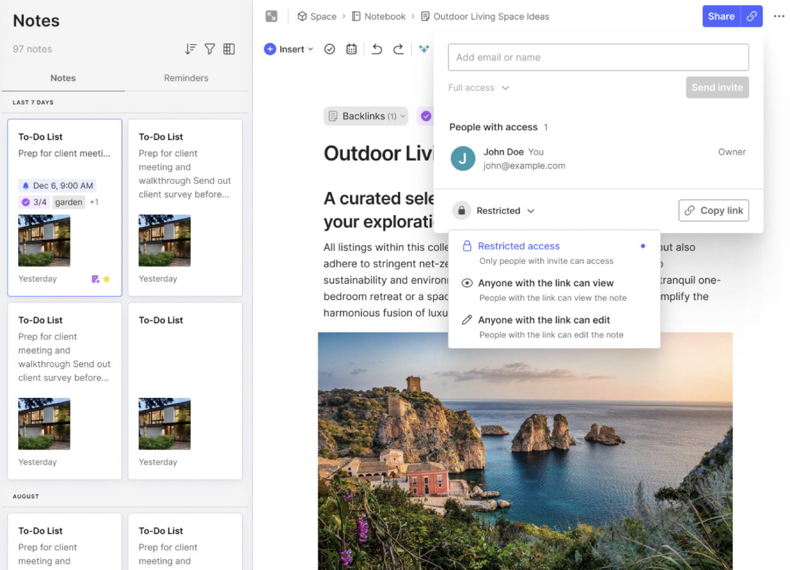The height and width of the screenshot is (570, 790).
Task: Click Outdoor Living Space Ideas breadcrumb
Action: click(491, 16)
